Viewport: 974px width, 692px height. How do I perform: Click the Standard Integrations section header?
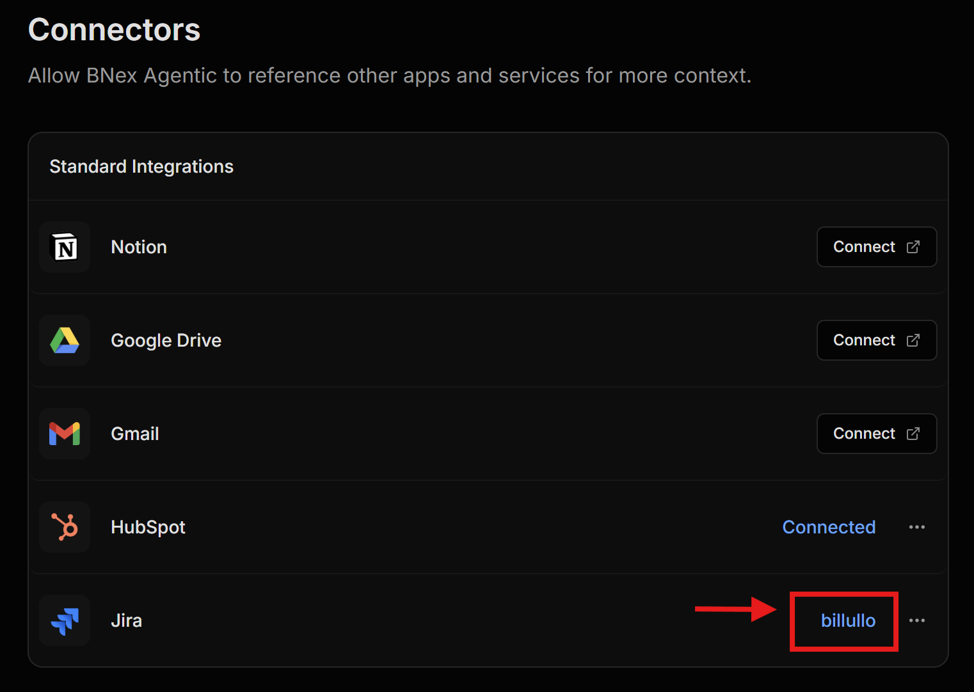click(141, 166)
